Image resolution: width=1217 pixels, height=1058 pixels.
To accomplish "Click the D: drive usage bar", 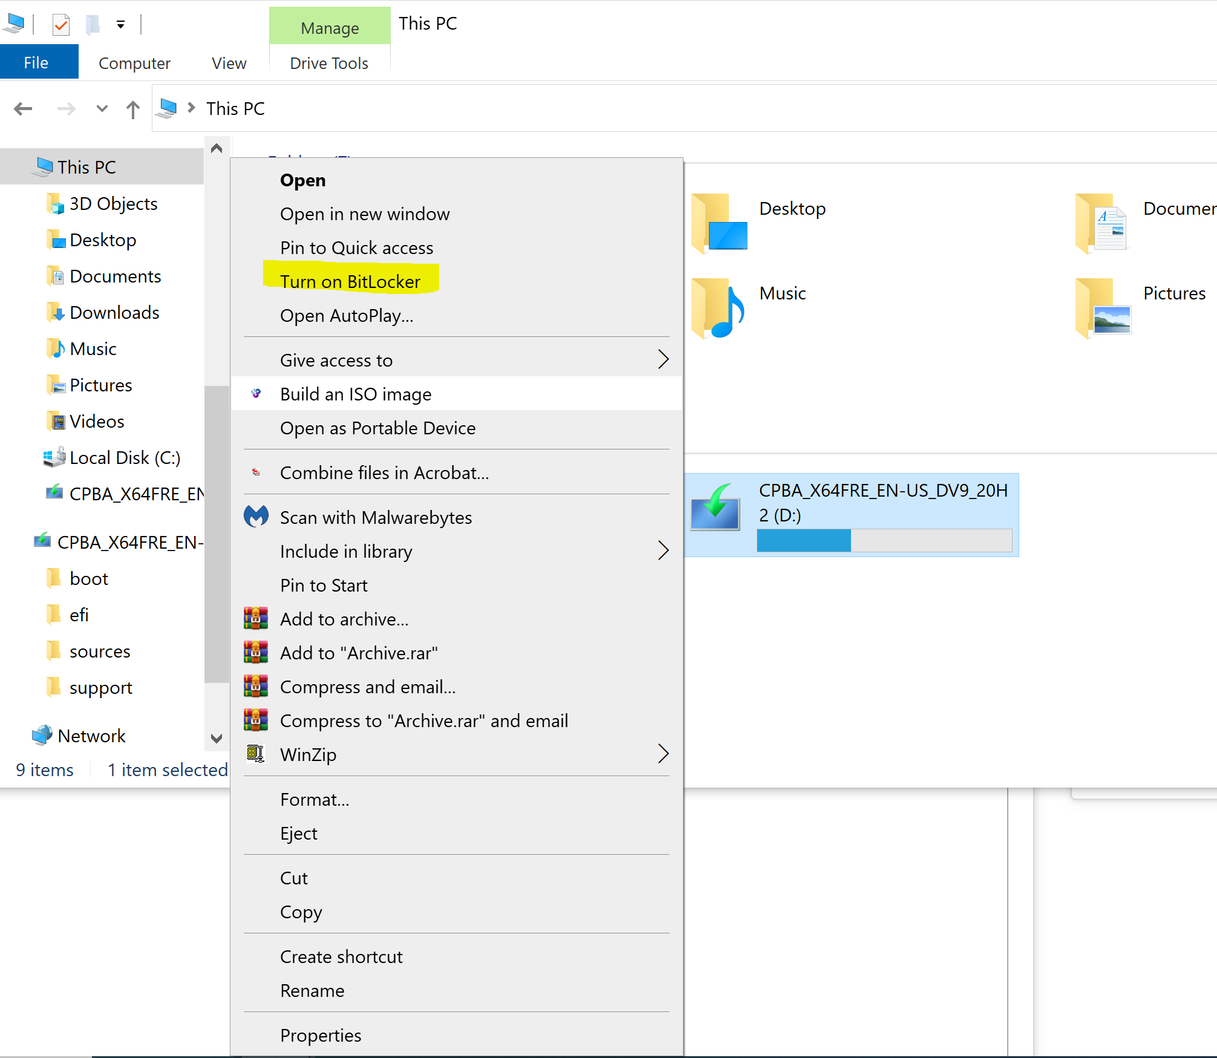I will (x=884, y=540).
